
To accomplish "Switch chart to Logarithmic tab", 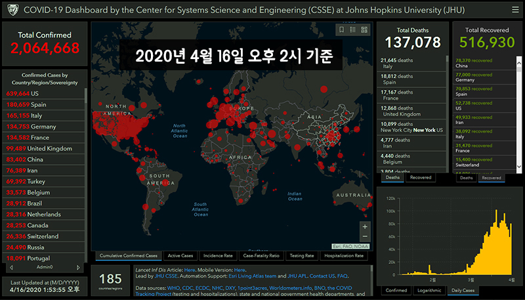I will pos(429,290).
